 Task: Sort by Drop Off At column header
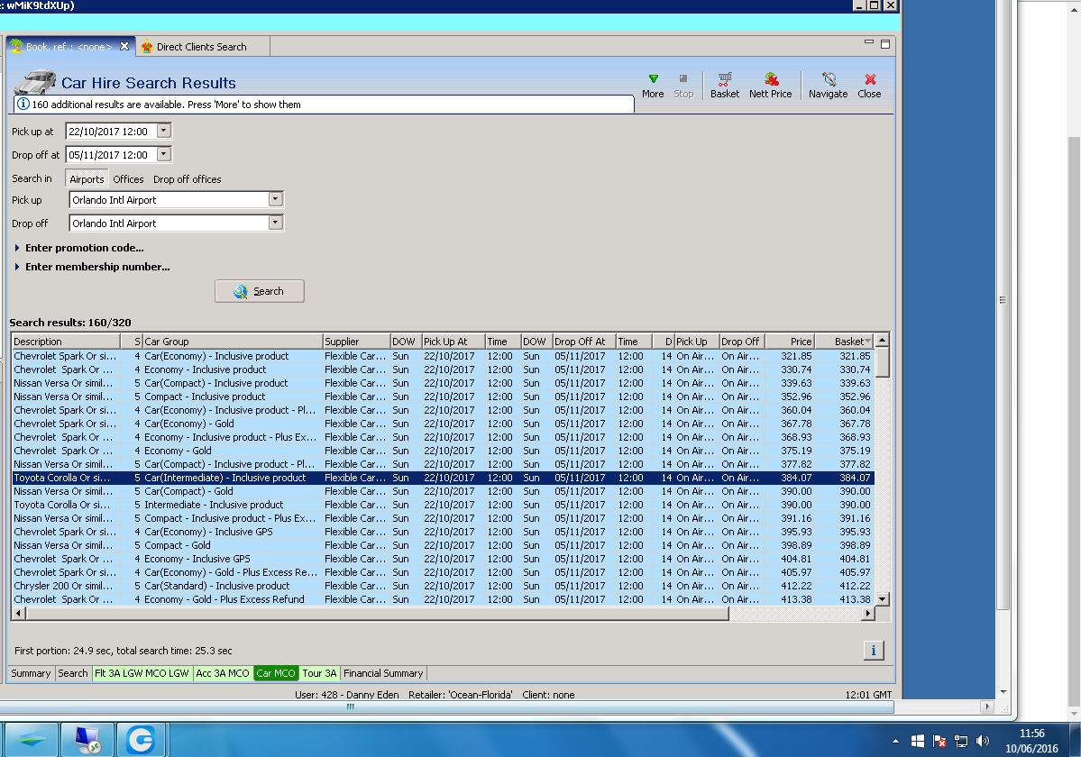pos(584,342)
